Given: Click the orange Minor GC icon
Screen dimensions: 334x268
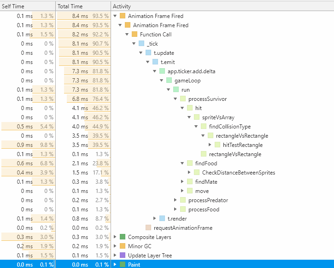Looking at the screenshot, I should tap(122, 246).
